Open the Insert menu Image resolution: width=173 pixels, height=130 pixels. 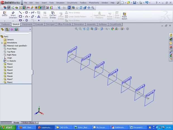tap(44, 3)
